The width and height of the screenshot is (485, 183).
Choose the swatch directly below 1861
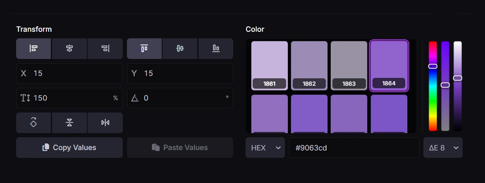tap(270, 114)
